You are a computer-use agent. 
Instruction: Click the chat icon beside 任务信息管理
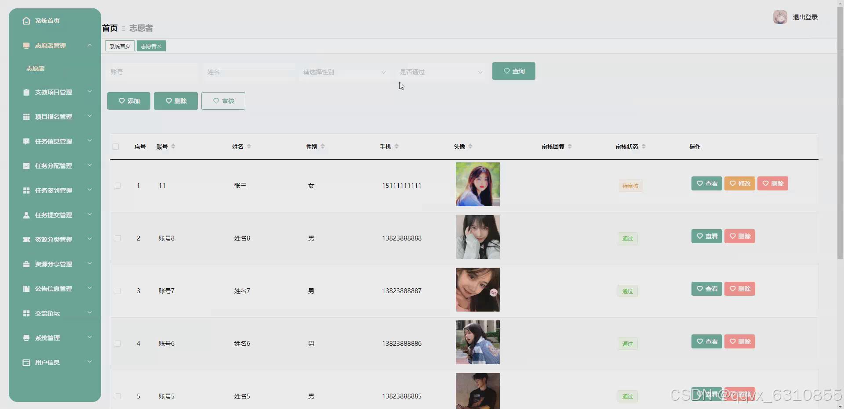pyautogui.click(x=26, y=141)
